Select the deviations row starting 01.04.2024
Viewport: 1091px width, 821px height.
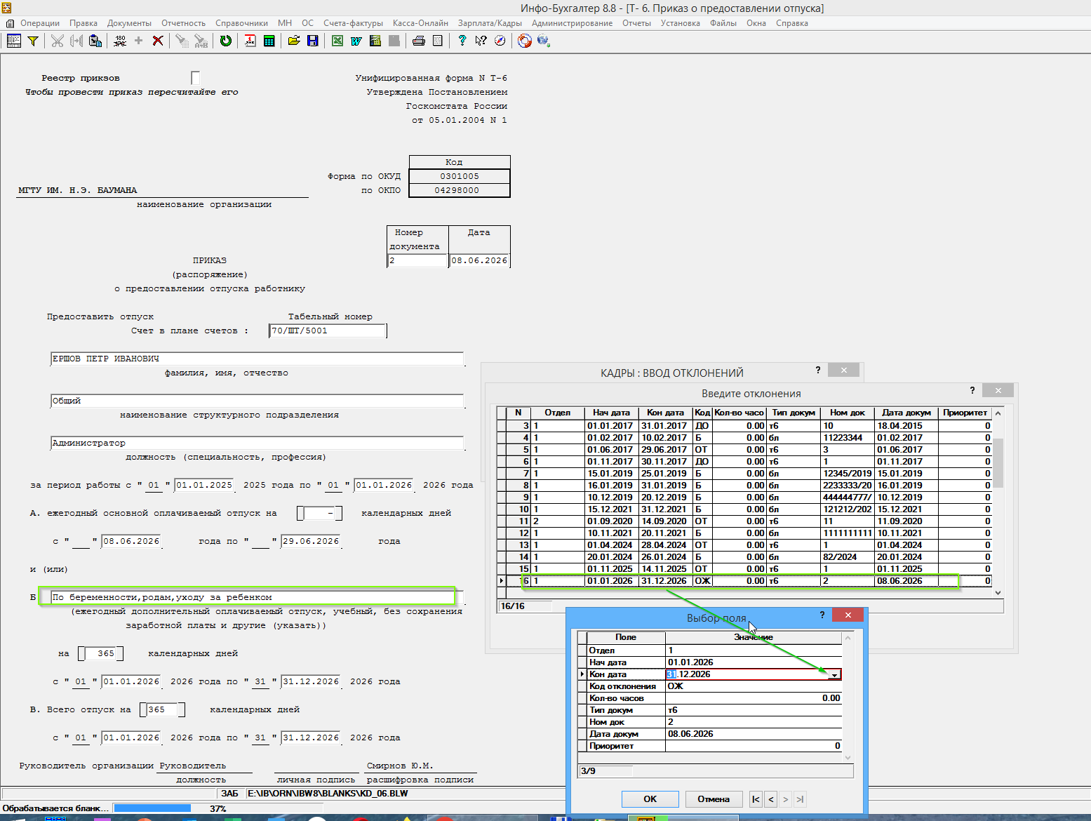pyautogui.click(x=744, y=545)
